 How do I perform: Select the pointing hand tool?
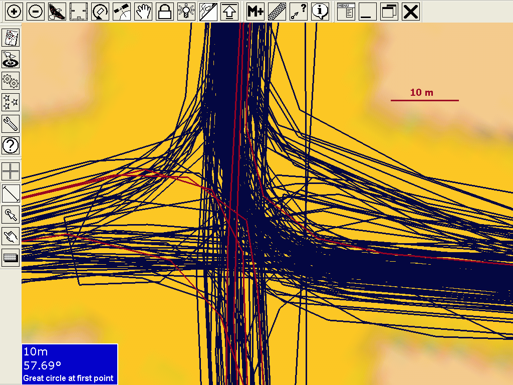coord(11,236)
